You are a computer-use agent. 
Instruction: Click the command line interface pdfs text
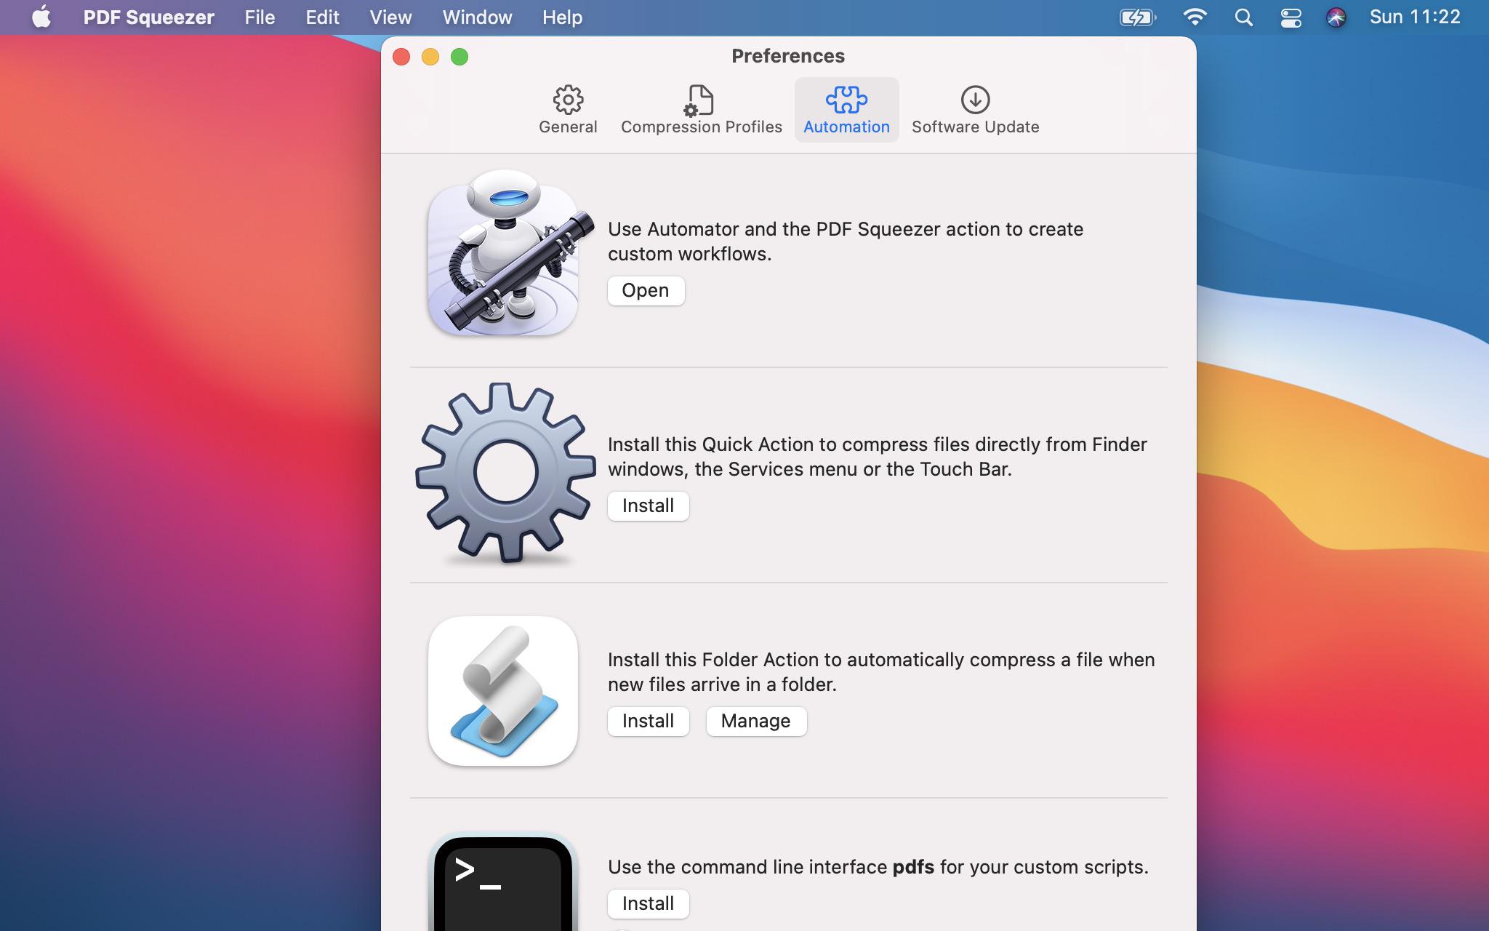pyautogui.click(x=878, y=867)
